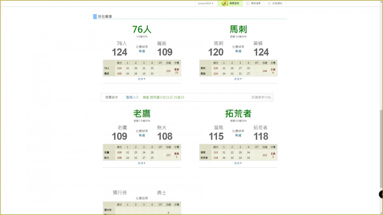
Task: Click the gray 魔術 team name above its score
Action: (x=162, y=43)
